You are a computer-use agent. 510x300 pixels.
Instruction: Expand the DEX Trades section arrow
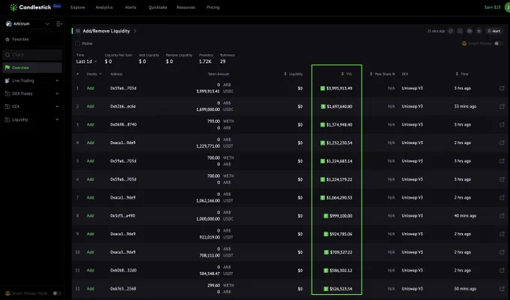pyautogui.click(x=57, y=94)
